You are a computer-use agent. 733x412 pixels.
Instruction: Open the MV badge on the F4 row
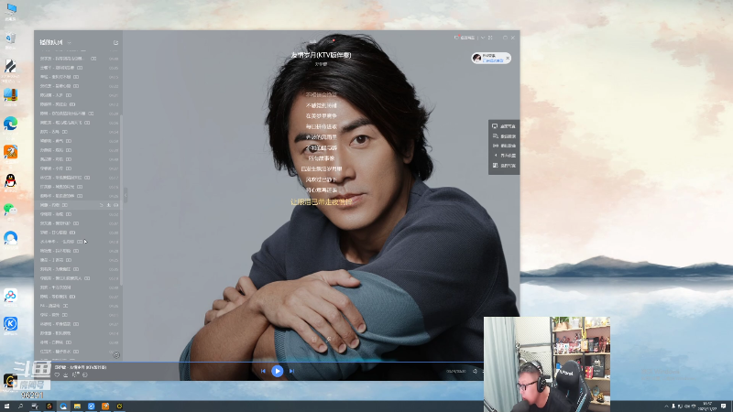coord(65,306)
